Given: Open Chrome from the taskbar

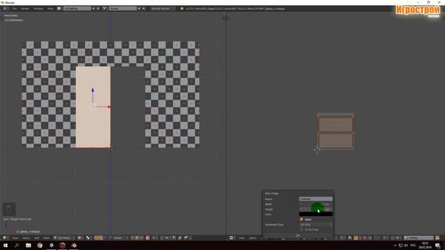Looking at the screenshot, I should click(x=40, y=245).
